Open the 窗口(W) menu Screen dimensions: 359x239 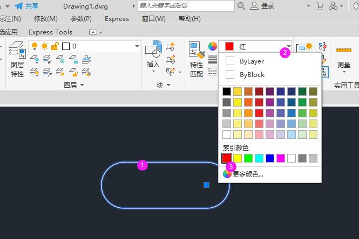coord(154,19)
